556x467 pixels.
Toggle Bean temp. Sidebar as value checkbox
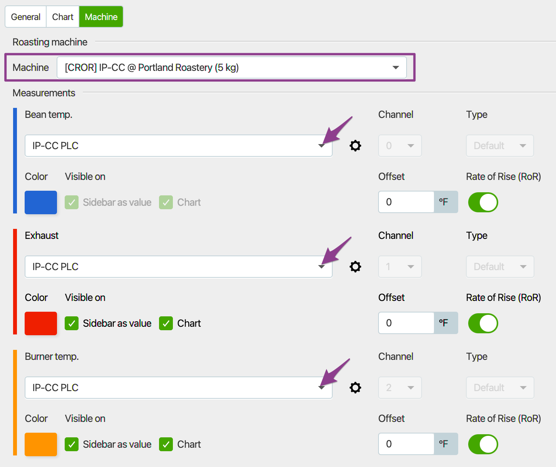tap(72, 202)
